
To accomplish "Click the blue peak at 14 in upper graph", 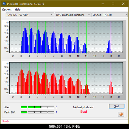I will click(109, 46).
